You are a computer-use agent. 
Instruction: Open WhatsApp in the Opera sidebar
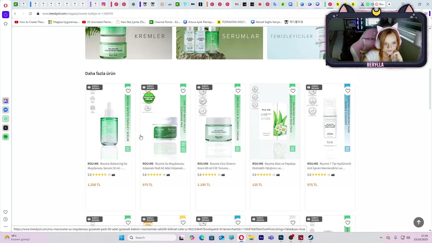click(x=5, y=119)
